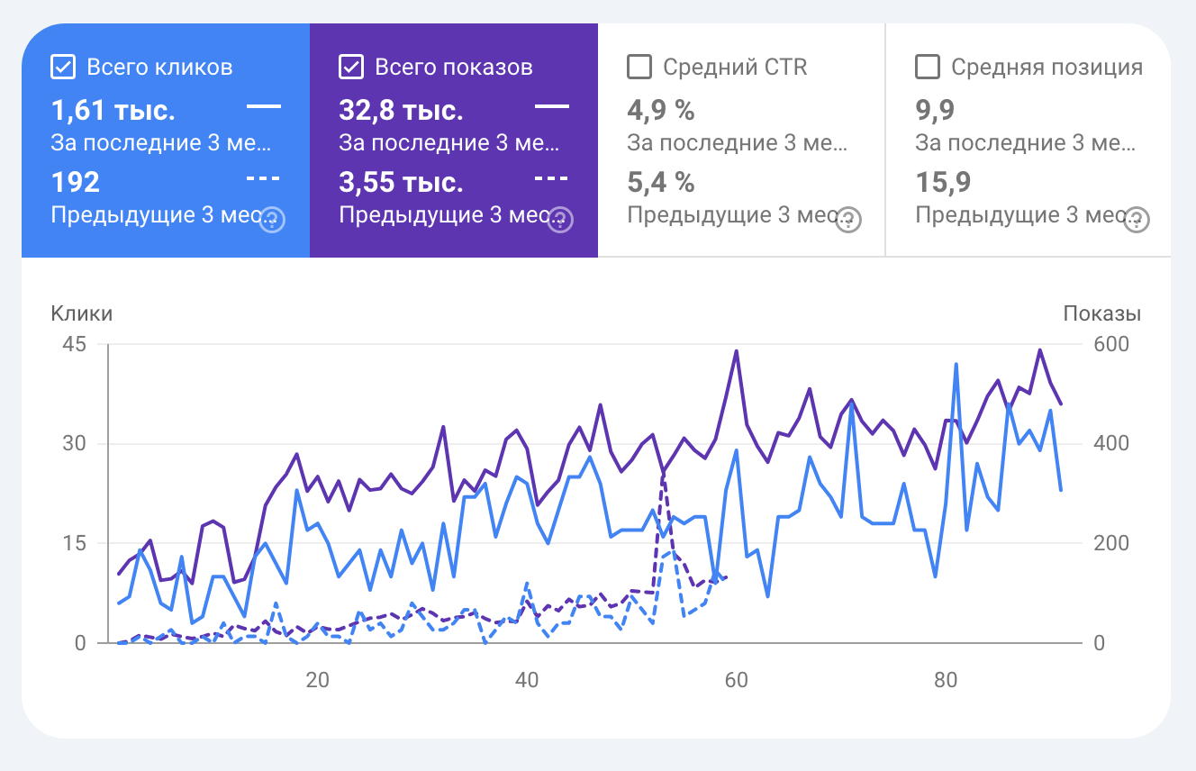Open help icon in Средний CTR card
Screen dimensions: 1196x771
coord(848,220)
